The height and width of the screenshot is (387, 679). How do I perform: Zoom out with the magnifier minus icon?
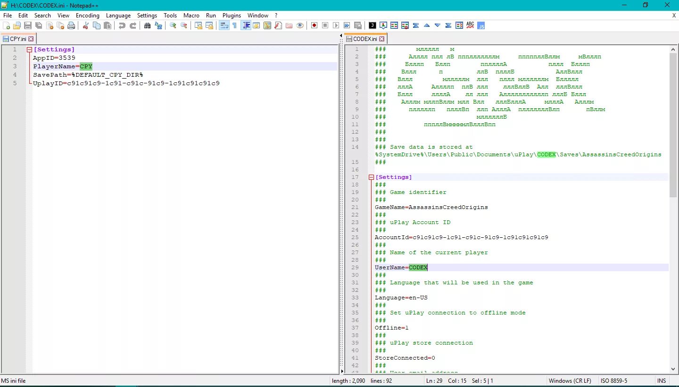click(x=184, y=25)
